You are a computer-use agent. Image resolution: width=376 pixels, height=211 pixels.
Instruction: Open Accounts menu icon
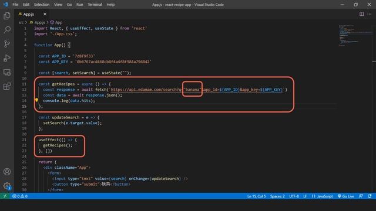coord(7,172)
